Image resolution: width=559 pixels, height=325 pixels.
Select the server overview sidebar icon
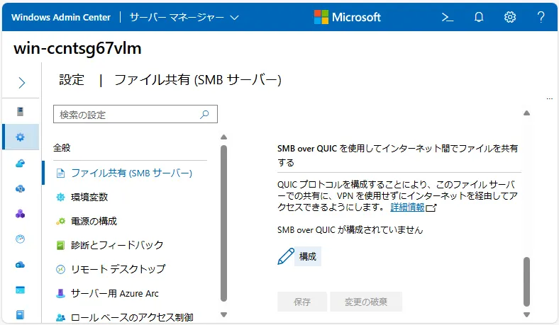click(x=21, y=111)
